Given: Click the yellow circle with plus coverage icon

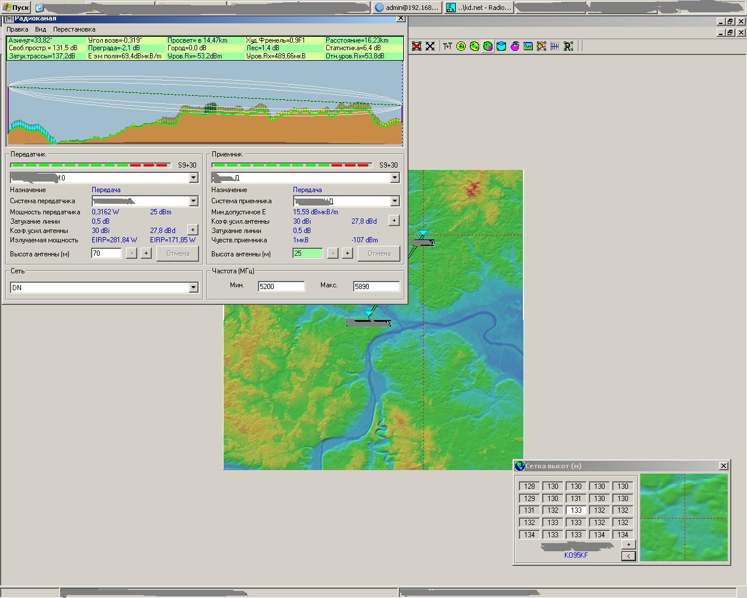Looking at the screenshot, I should pyautogui.click(x=461, y=46).
